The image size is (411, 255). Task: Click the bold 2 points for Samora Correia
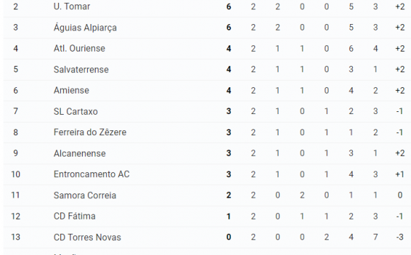tap(229, 195)
